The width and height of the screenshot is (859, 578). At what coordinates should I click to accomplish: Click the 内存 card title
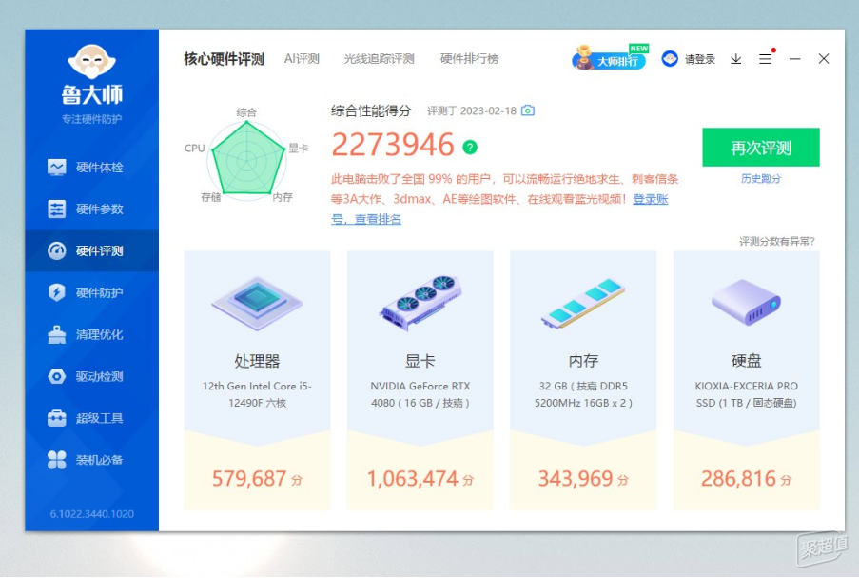coord(583,361)
